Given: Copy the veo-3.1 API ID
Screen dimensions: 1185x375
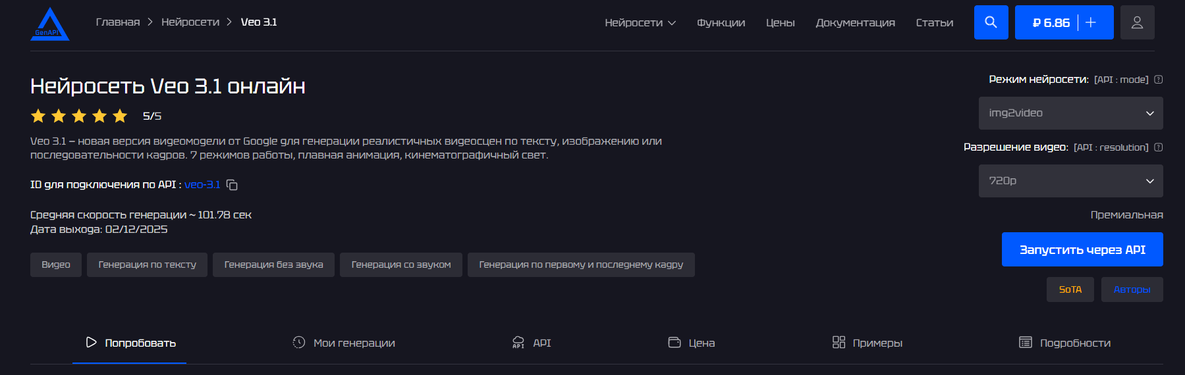Looking at the screenshot, I should [232, 185].
